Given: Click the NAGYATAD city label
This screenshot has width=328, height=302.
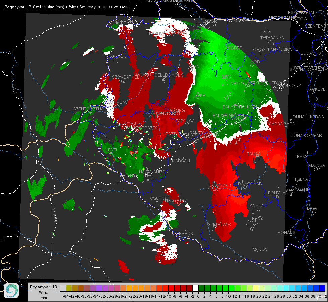Looking at the screenshot, I should coord(176,200).
